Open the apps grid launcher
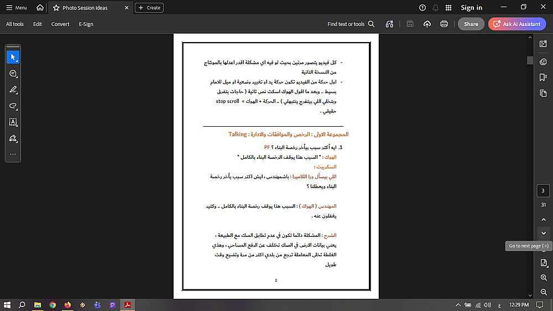Screen dimensions: 553x311 click(x=448, y=7)
